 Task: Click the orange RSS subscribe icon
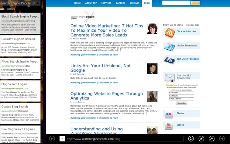coord(169,33)
